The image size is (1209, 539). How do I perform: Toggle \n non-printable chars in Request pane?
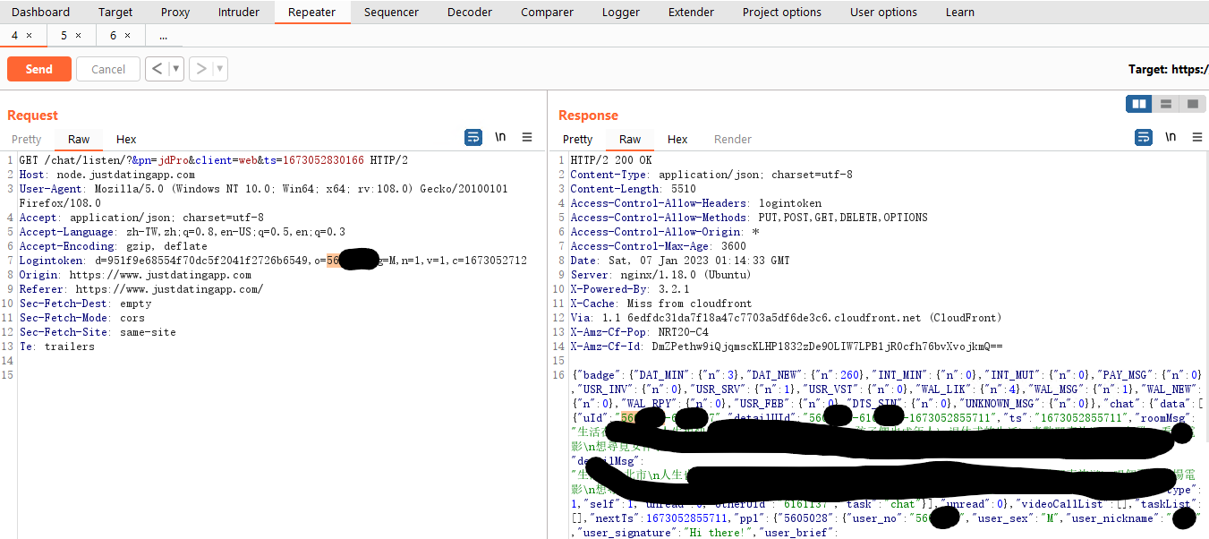point(500,137)
